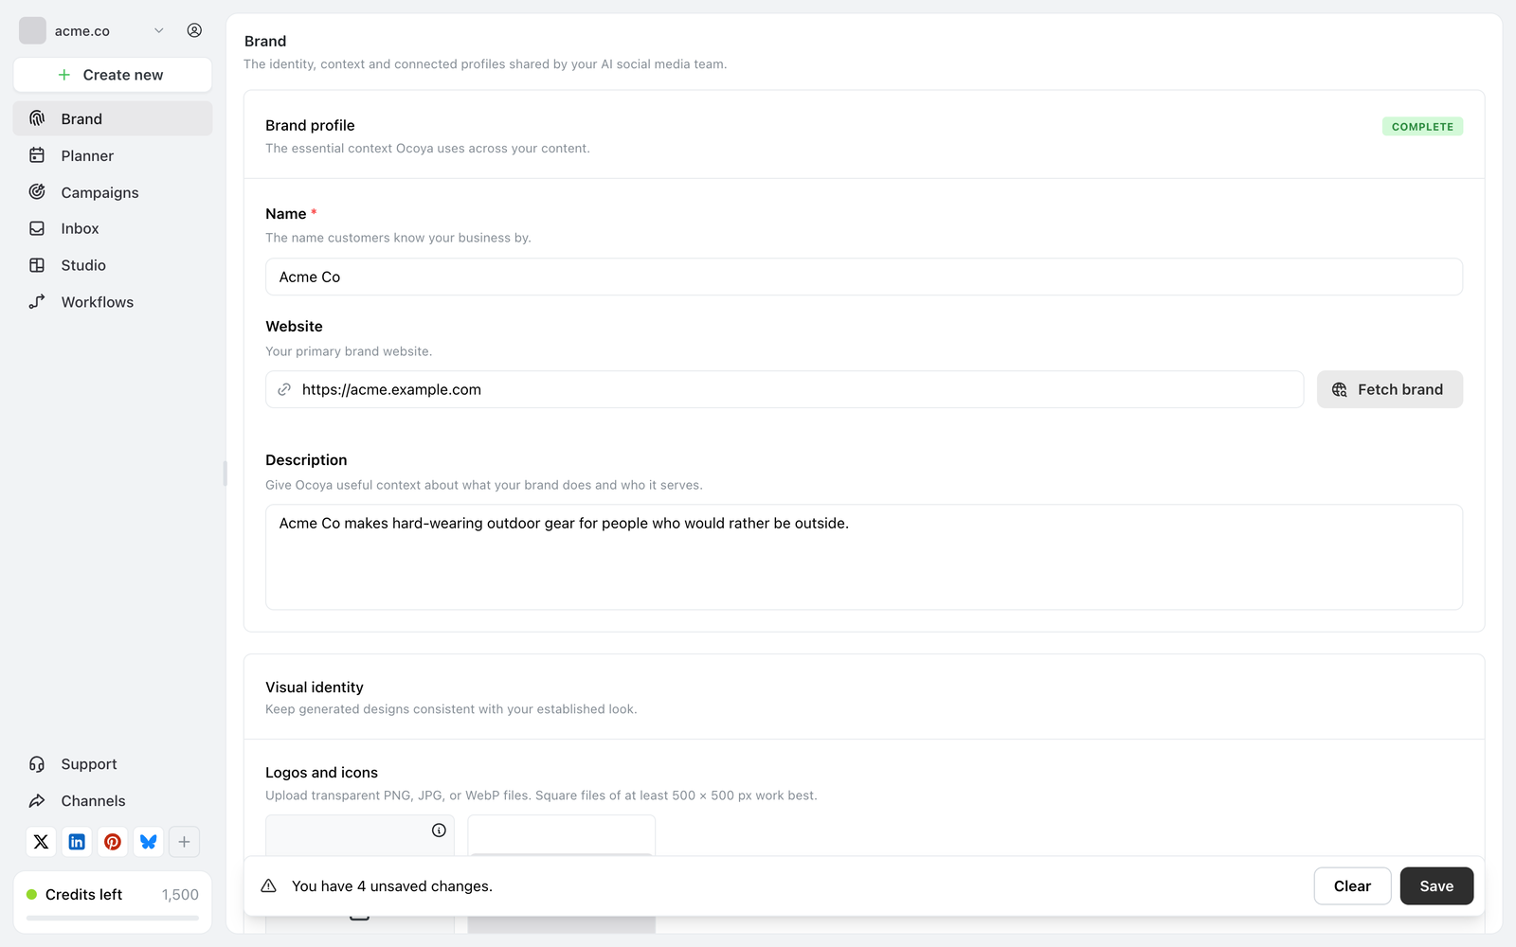
Task: Select the Pinterest channel icon
Action: pos(113,842)
